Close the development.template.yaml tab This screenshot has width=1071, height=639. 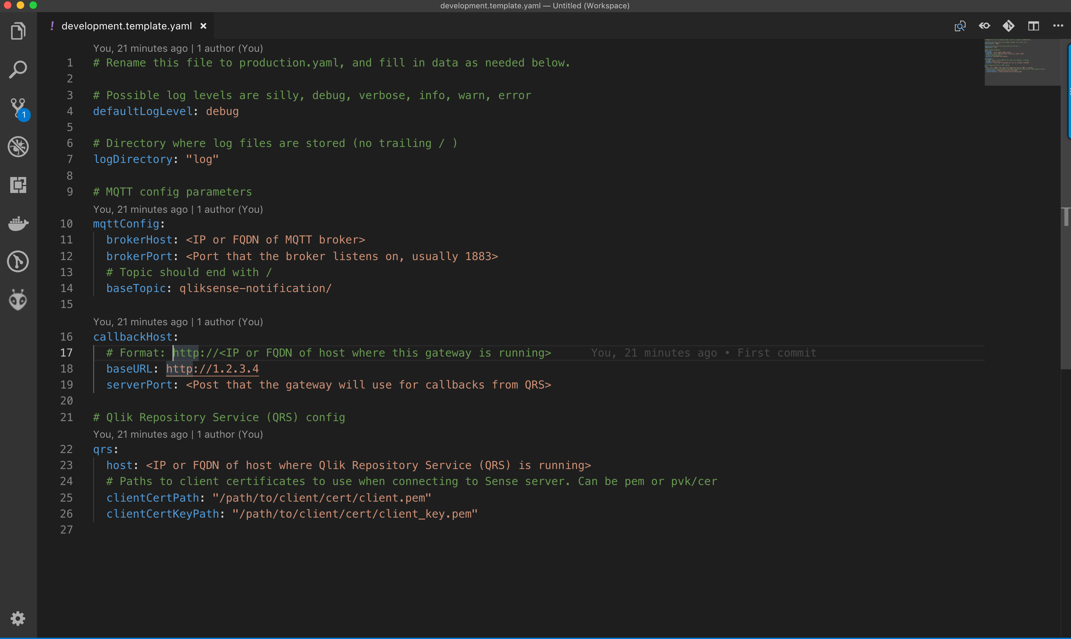[203, 26]
